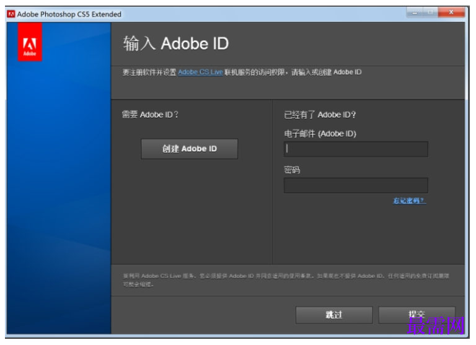Click the 创建 Adobe ID button

[189, 149]
